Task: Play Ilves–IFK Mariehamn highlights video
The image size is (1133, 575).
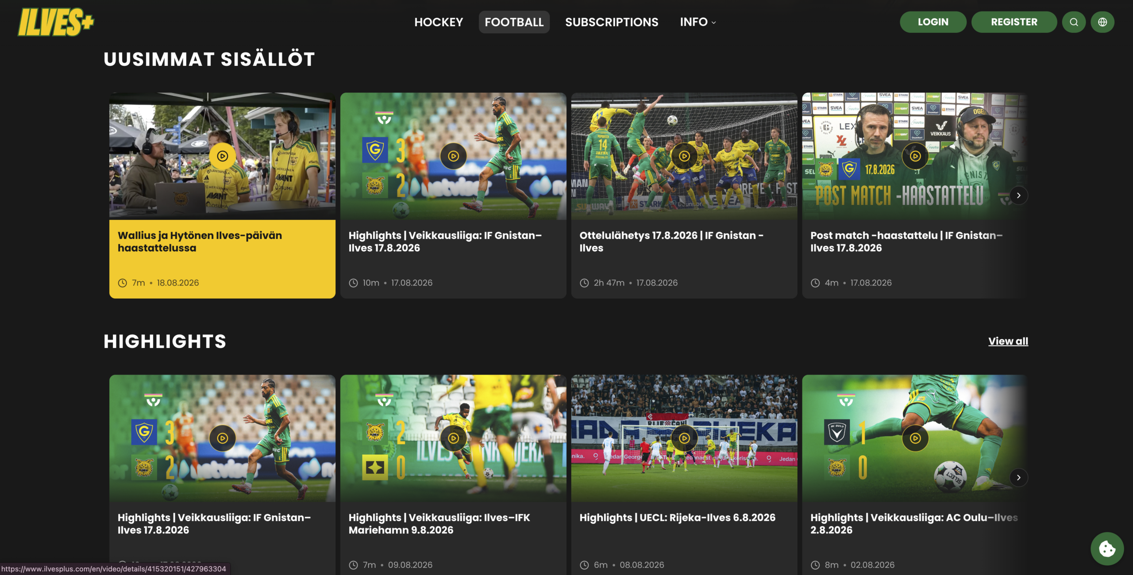Action: [x=454, y=438]
